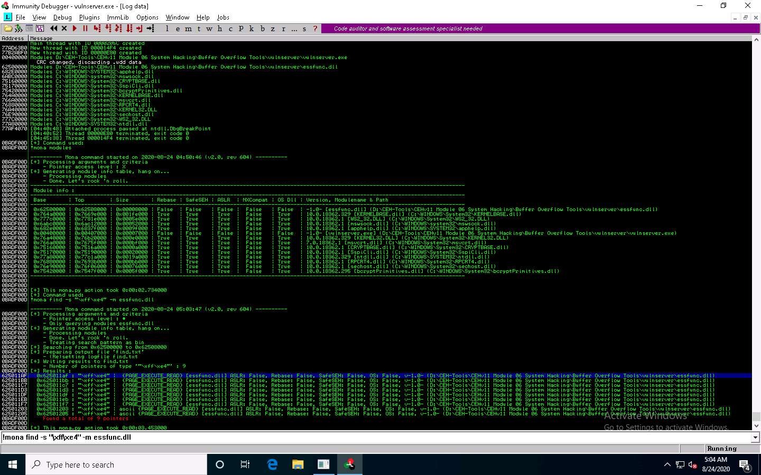Open the Options menu
761x475 pixels.
tap(147, 17)
